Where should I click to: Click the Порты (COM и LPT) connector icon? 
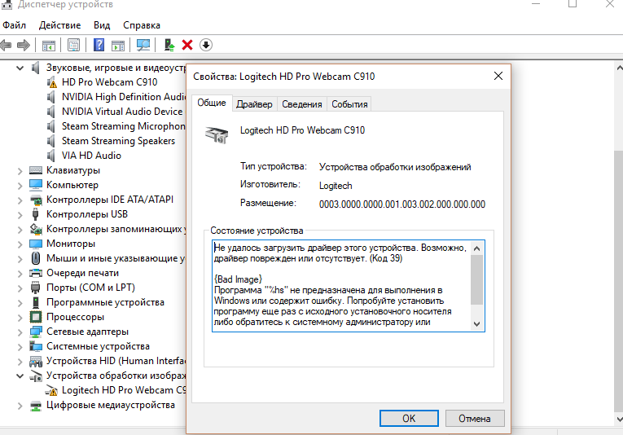tap(36, 288)
